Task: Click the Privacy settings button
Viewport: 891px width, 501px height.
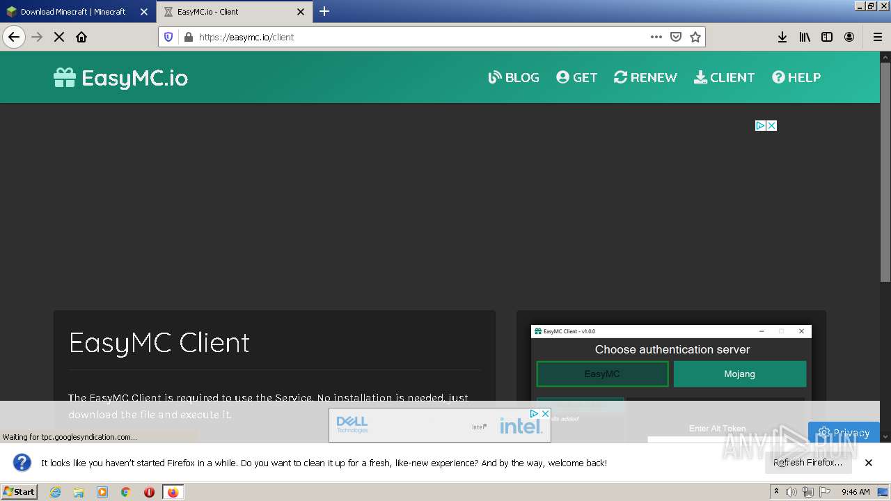Action: coord(844,432)
